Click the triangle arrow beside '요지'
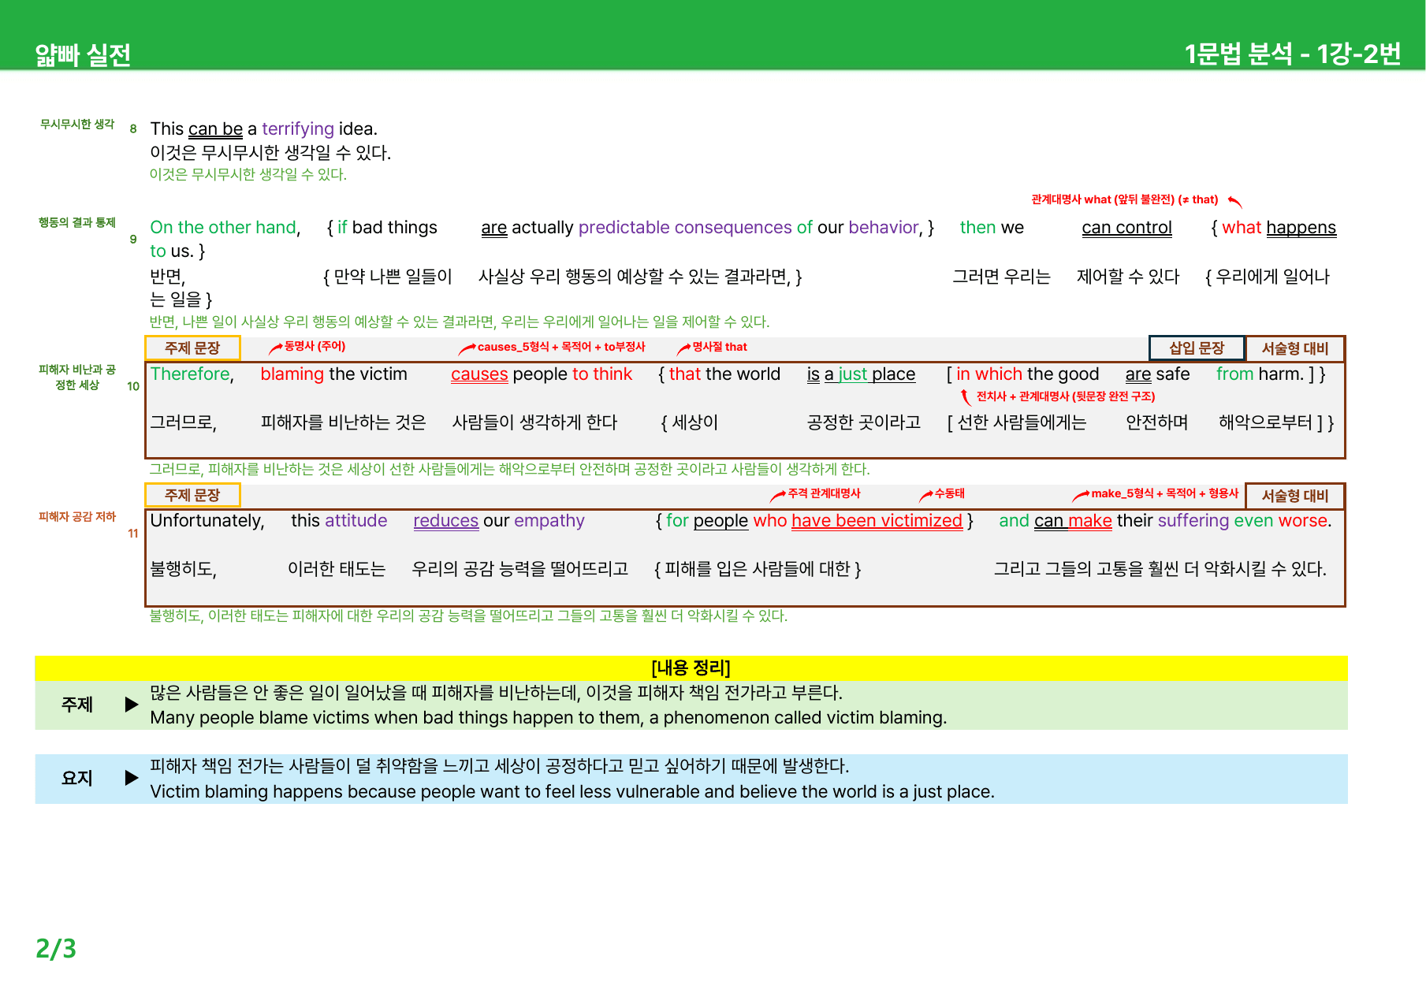The width and height of the screenshot is (1426, 1008). pyautogui.click(x=132, y=779)
